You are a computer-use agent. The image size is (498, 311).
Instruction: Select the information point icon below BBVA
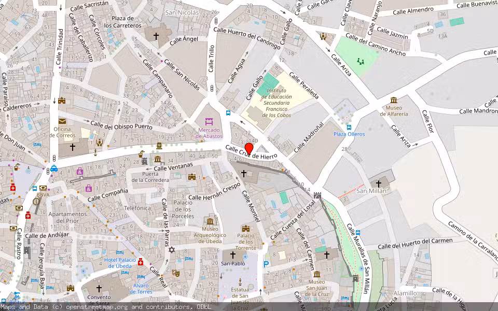[36, 201]
